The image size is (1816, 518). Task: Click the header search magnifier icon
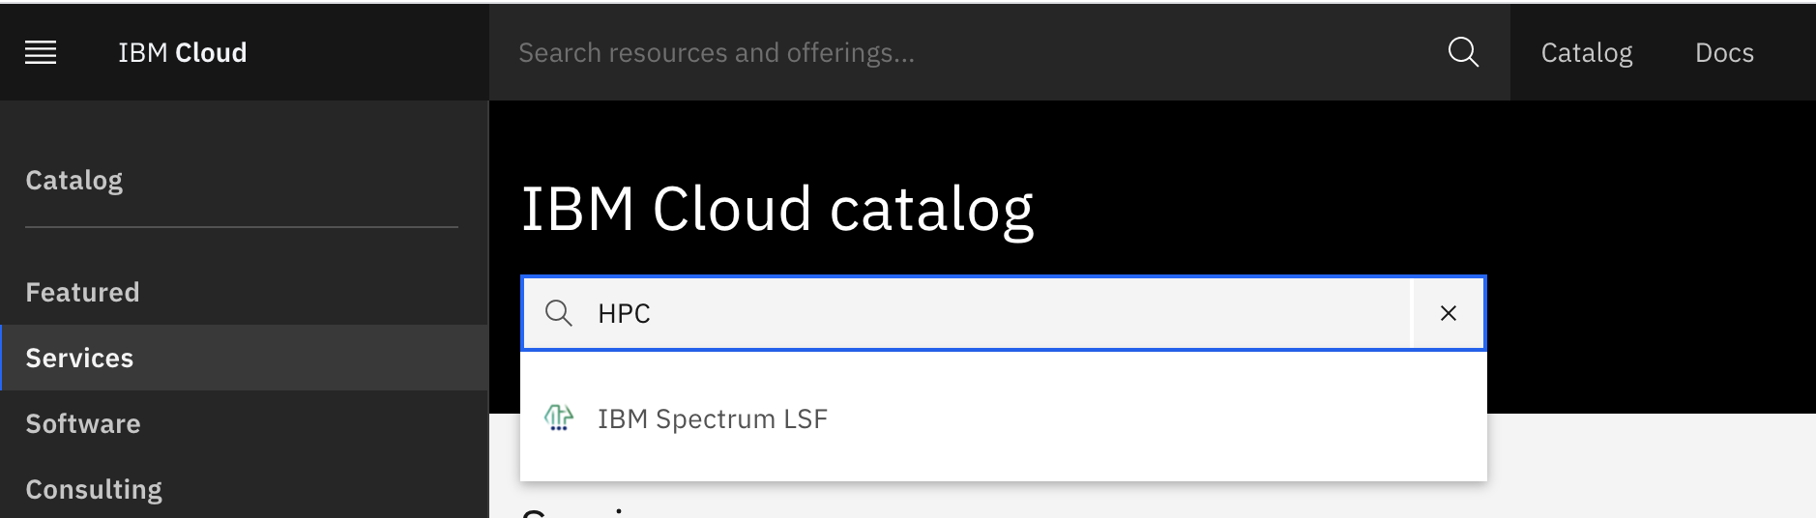(x=1463, y=52)
